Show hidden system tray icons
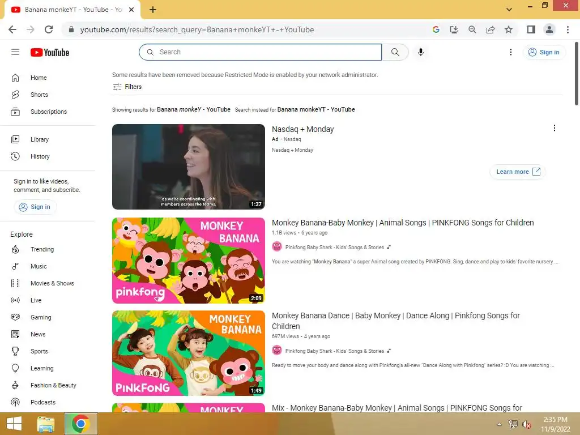Viewport: 580px width, 435px height. 500,424
